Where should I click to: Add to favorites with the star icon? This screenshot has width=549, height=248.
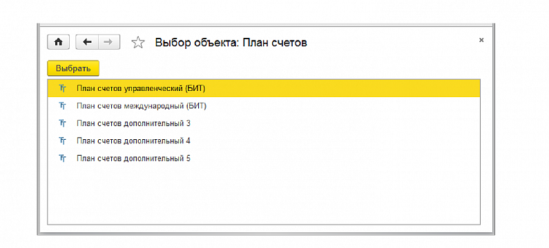(138, 43)
